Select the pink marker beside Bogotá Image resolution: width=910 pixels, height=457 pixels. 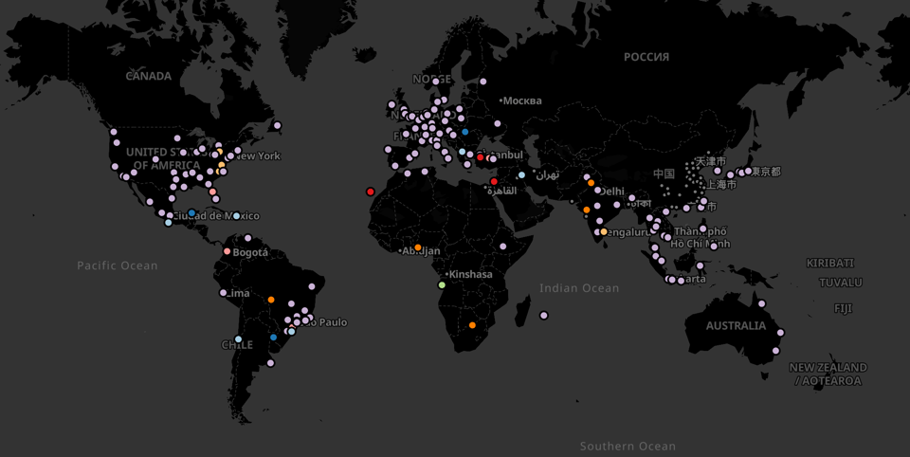tap(227, 251)
